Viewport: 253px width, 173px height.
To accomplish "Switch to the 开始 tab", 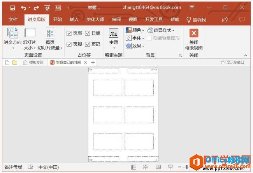I will (x=58, y=19).
